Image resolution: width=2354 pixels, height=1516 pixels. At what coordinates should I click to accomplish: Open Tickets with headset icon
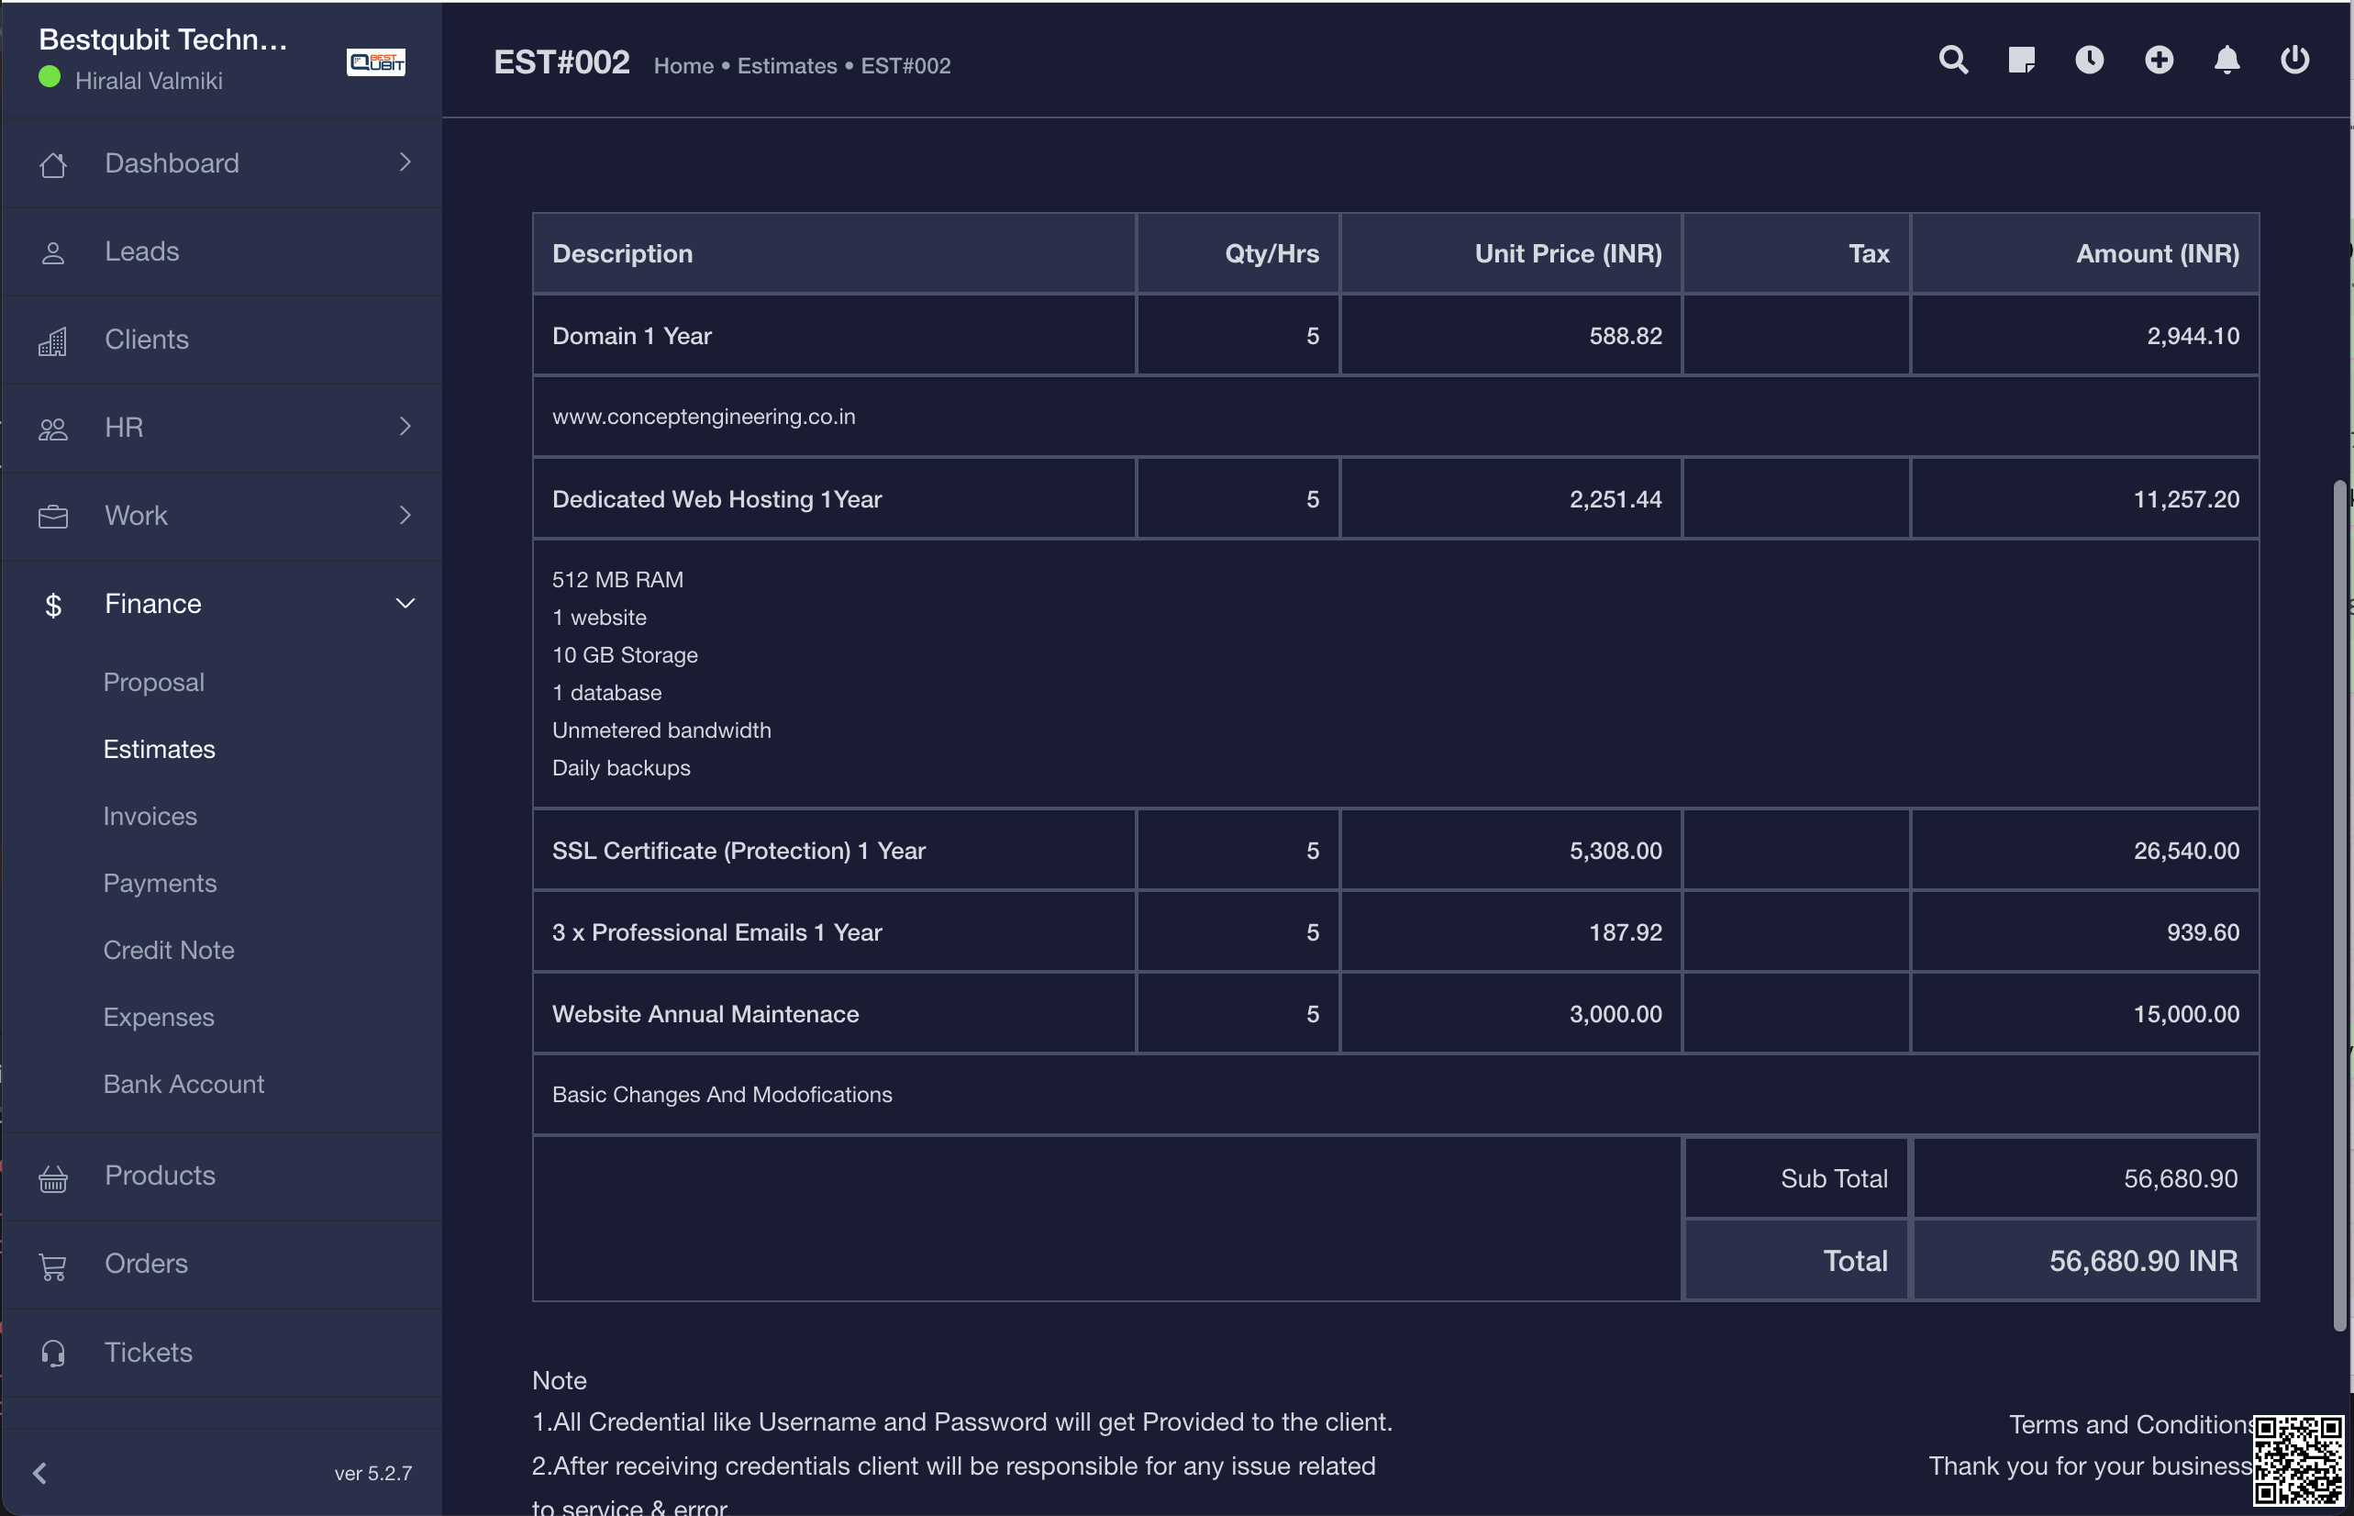tap(53, 1353)
